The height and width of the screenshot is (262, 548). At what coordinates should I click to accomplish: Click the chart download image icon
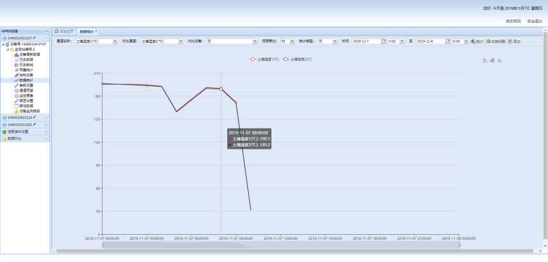click(500, 61)
